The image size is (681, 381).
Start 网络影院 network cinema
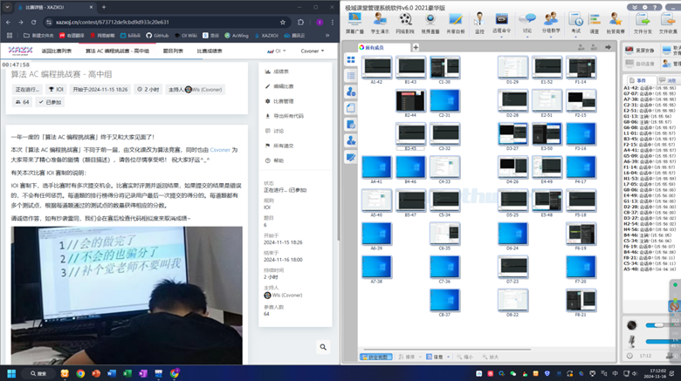tap(405, 21)
